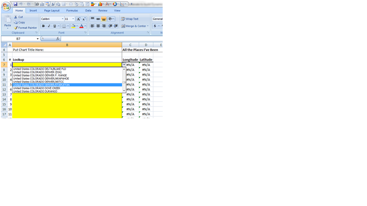
Task: Redo action in Quick Access Toolbar
Action: coord(29,4)
